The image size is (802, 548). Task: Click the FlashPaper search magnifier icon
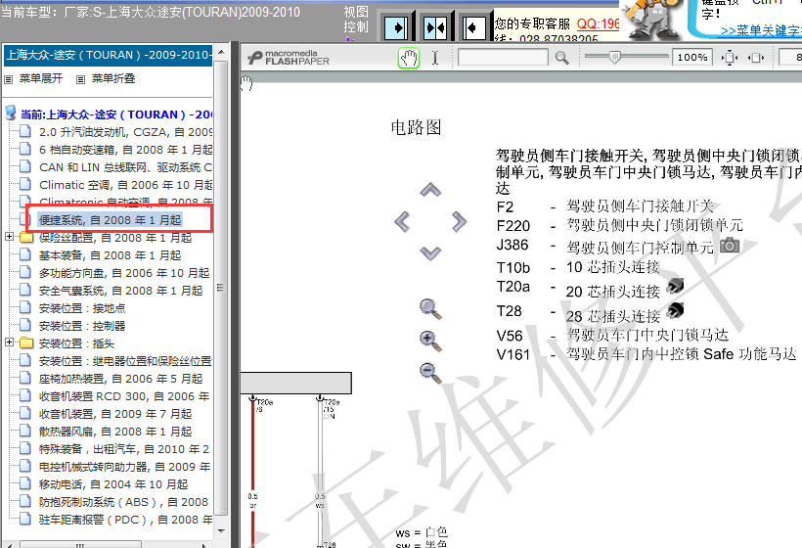pos(562,58)
